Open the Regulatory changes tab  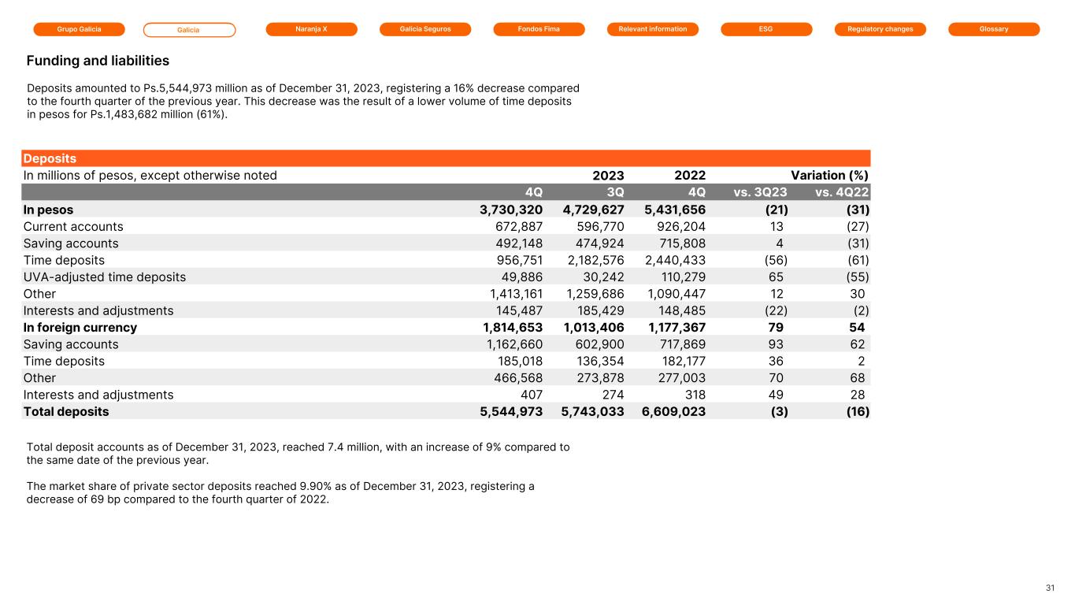coord(880,29)
